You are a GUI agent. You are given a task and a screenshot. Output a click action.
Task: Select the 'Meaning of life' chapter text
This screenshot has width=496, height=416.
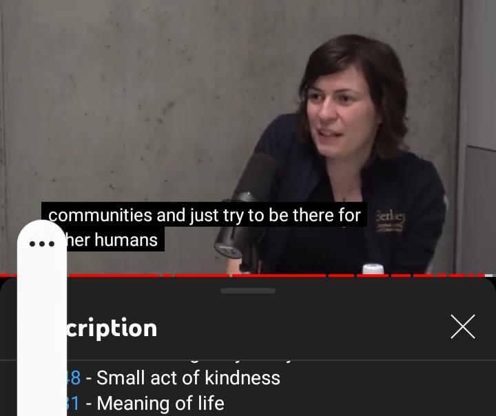point(161,403)
